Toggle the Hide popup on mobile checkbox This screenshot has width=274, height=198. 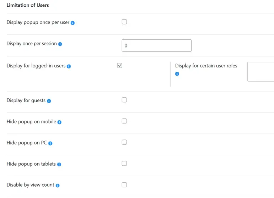(124, 121)
